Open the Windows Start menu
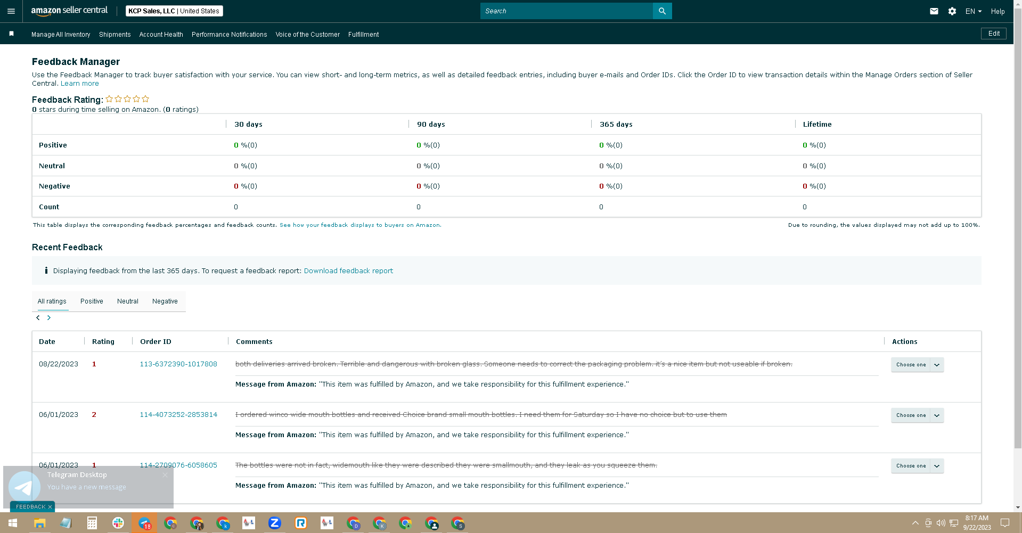1022x533 pixels. 13,523
